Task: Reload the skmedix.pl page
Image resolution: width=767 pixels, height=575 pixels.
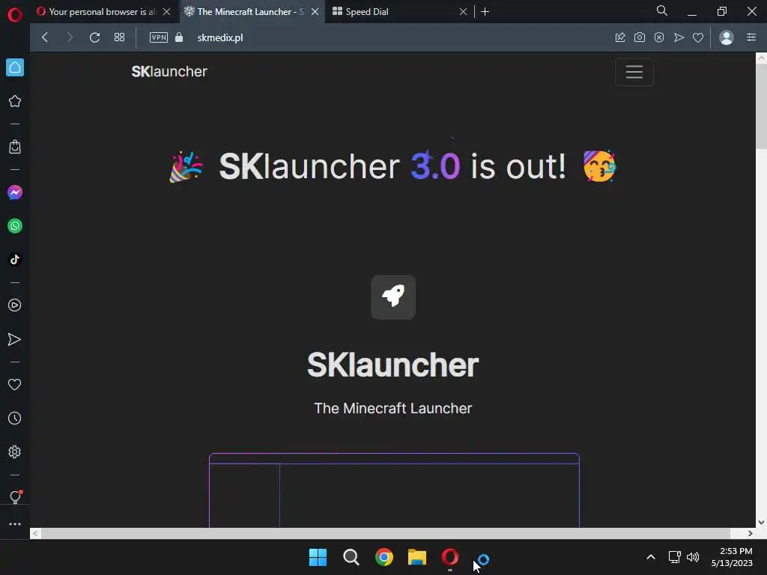Action: 95,37
